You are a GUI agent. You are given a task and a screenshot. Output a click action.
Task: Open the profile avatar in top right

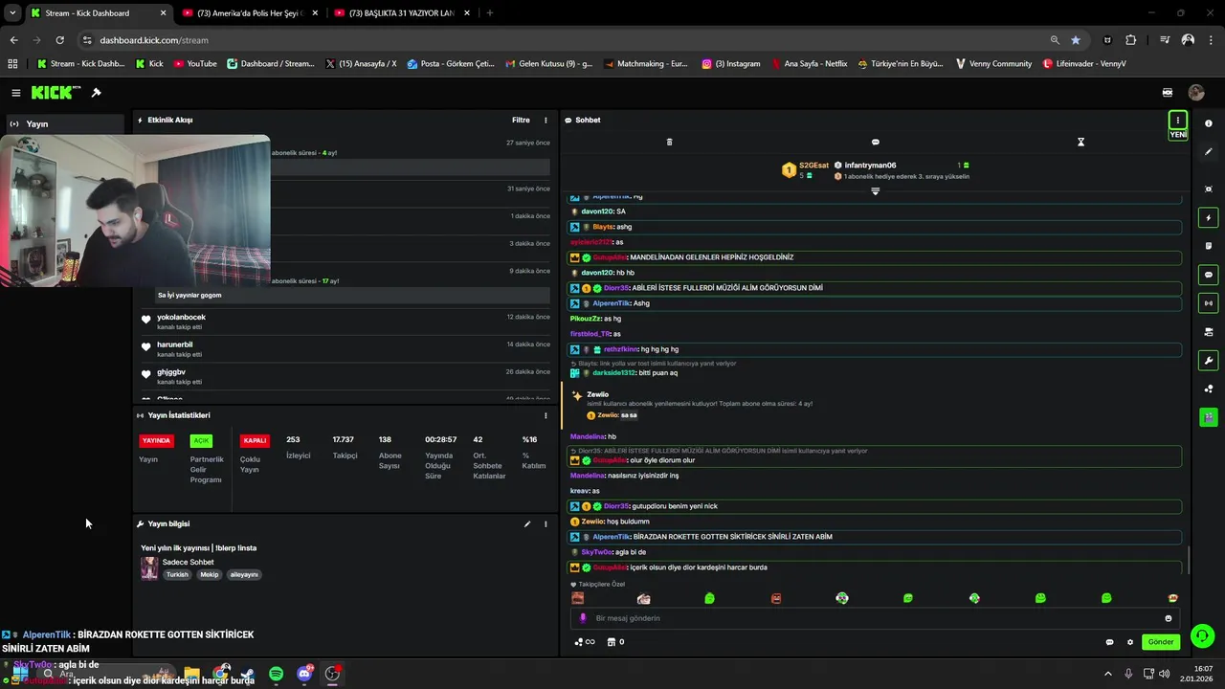click(1196, 93)
